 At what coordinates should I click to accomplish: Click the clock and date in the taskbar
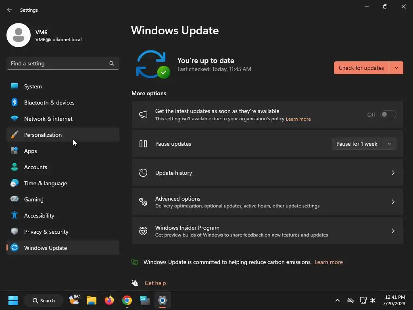[394, 300]
